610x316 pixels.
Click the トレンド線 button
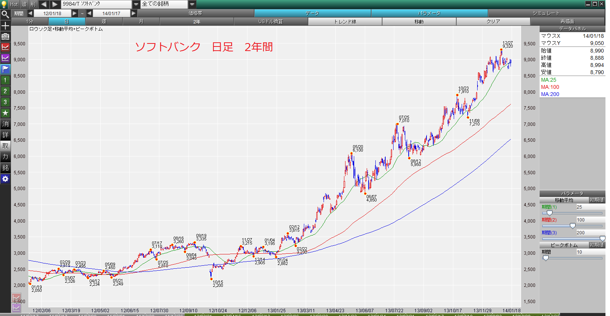click(x=345, y=22)
